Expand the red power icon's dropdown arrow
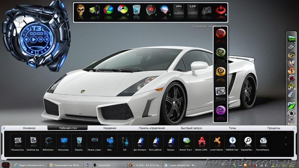This screenshot has width=299, height=168. coord(226,15)
